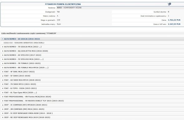Select unit of measure value Num

coord(59,24)
